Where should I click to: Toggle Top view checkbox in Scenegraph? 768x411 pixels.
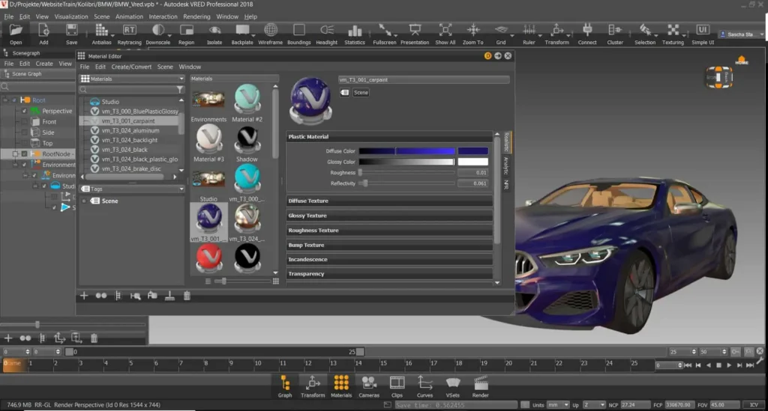(24, 143)
